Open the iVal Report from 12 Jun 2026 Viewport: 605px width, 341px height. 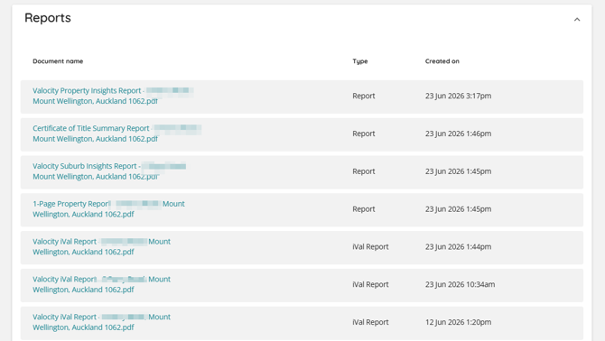pos(101,322)
